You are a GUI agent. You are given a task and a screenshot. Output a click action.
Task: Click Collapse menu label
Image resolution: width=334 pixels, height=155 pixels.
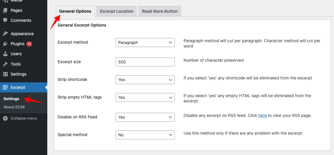[24, 118]
